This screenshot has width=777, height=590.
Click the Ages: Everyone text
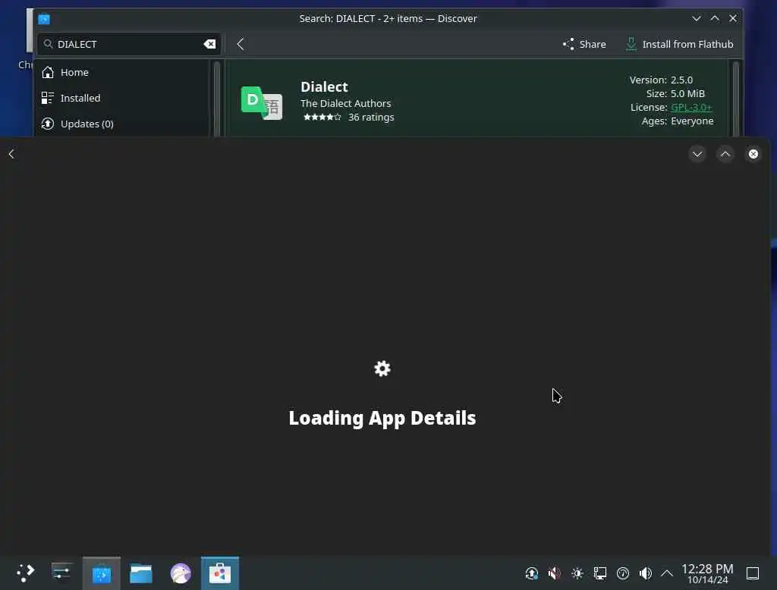(x=678, y=121)
